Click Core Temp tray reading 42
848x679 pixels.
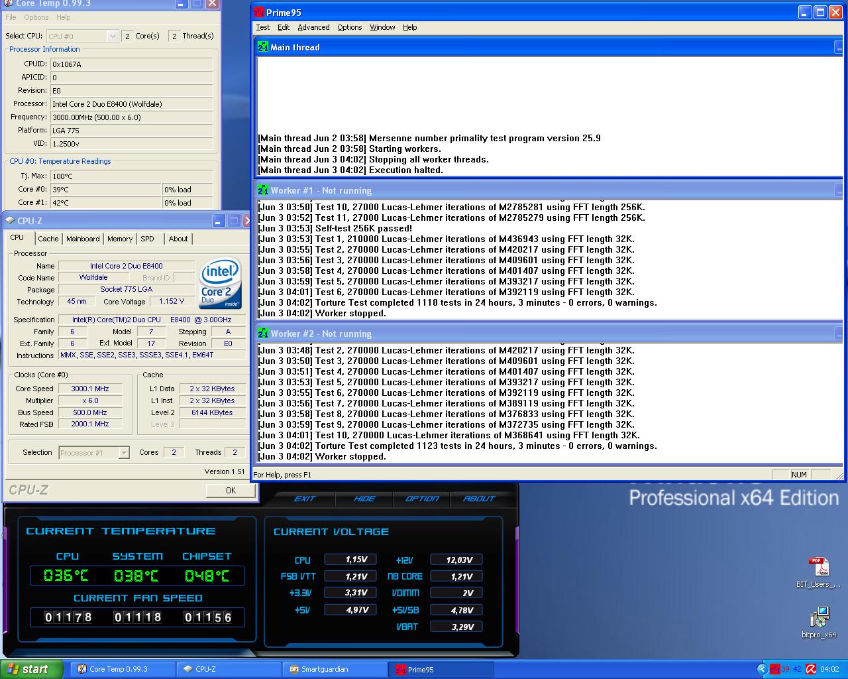pyautogui.click(x=797, y=670)
